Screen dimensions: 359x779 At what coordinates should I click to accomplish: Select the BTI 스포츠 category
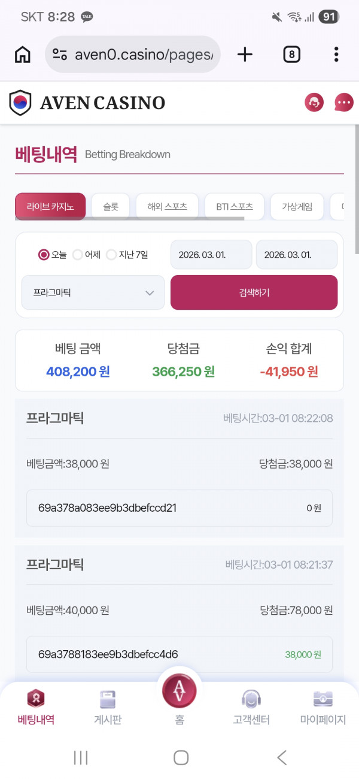click(x=235, y=206)
